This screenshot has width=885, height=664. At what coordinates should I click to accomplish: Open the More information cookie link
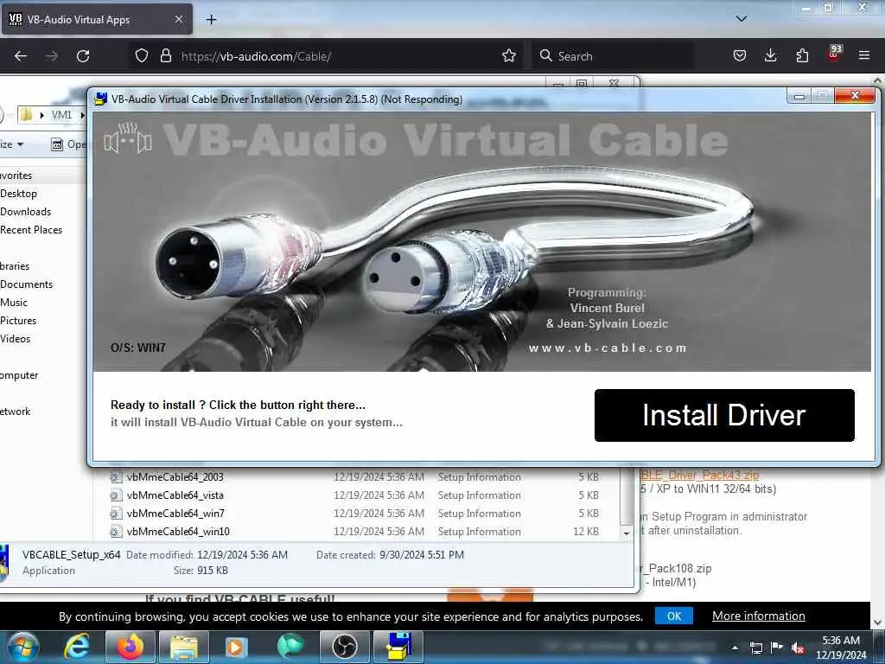tap(759, 616)
